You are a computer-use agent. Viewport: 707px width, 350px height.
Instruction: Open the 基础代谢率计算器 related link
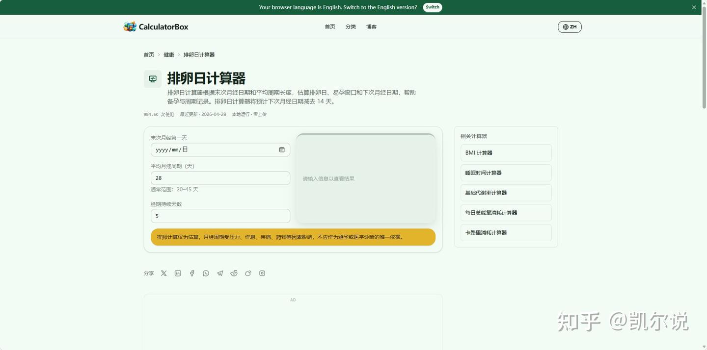pyautogui.click(x=506, y=193)
